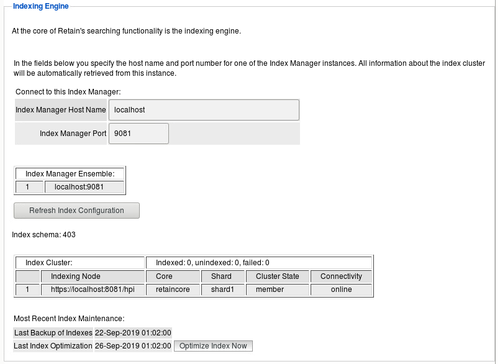Image resolution: width=500 pixels, height=364 pixels.
Task: Click the Shard column header
Action: pyautogui.click(x=221, y=276)
